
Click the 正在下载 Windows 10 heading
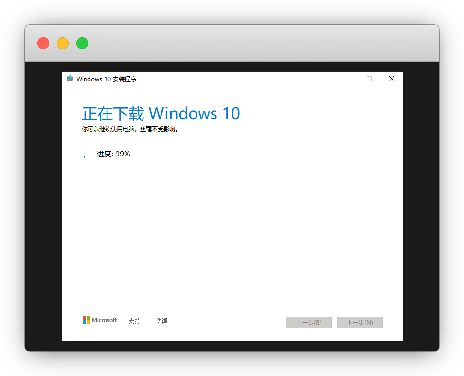tap(161, 114)
